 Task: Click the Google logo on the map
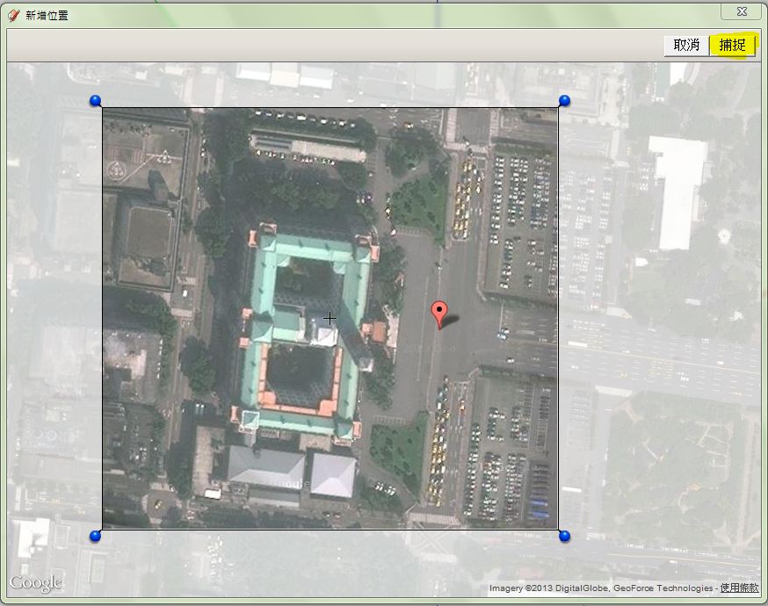[x=36, y=583]
